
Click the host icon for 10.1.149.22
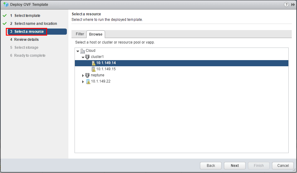pyautogui.click(x=88, y=81)
